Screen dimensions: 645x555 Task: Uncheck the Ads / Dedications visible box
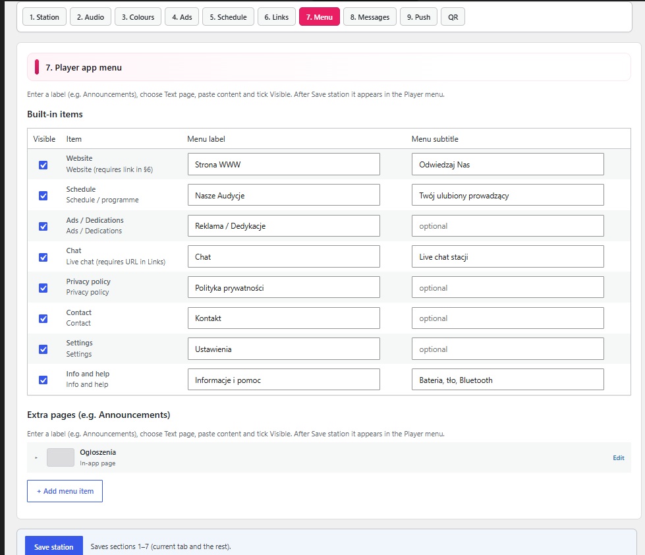tap(43, 226)
